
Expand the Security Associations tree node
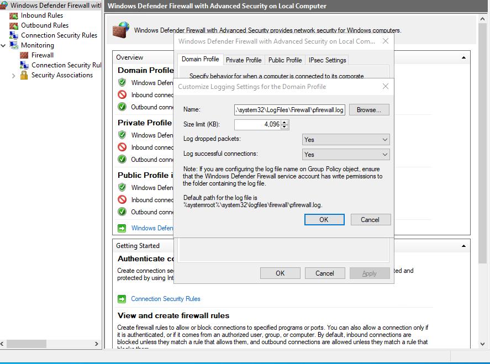[14, 76]
